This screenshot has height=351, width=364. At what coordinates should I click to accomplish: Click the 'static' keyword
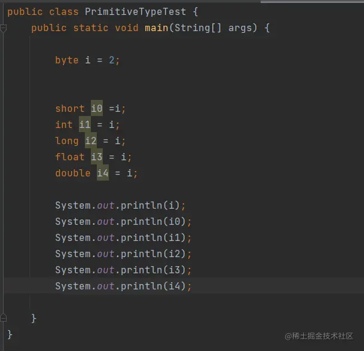[91, 28]
